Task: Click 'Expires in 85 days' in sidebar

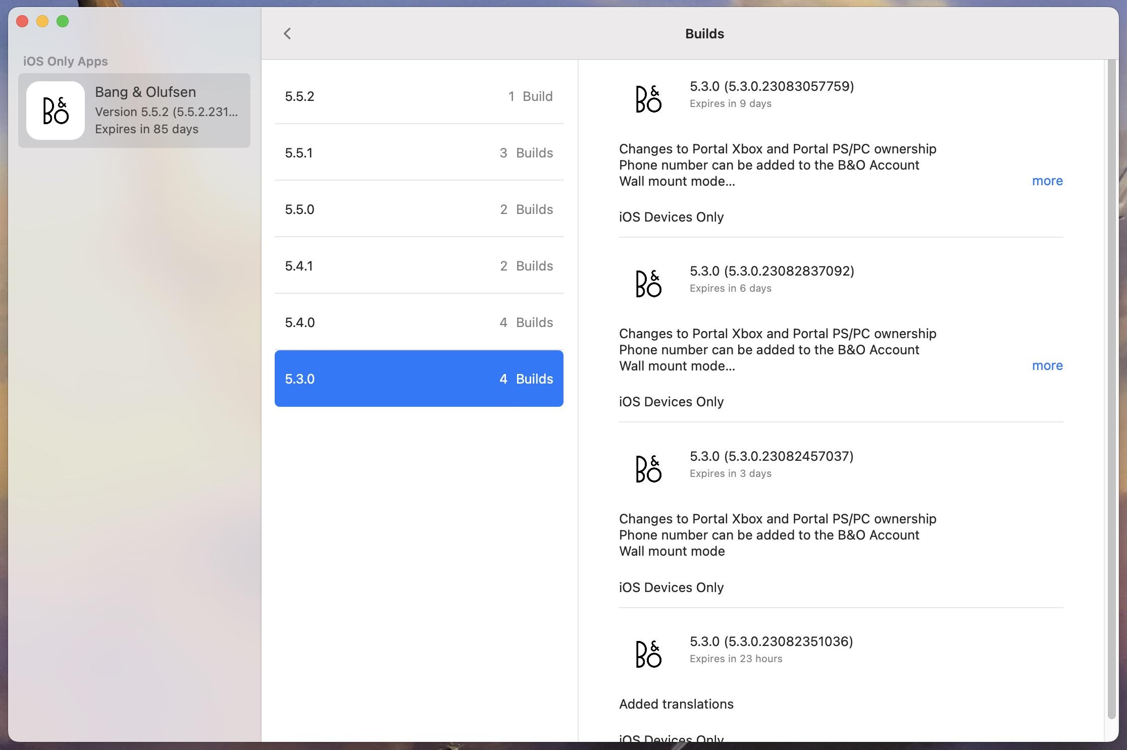Action: 146,129
